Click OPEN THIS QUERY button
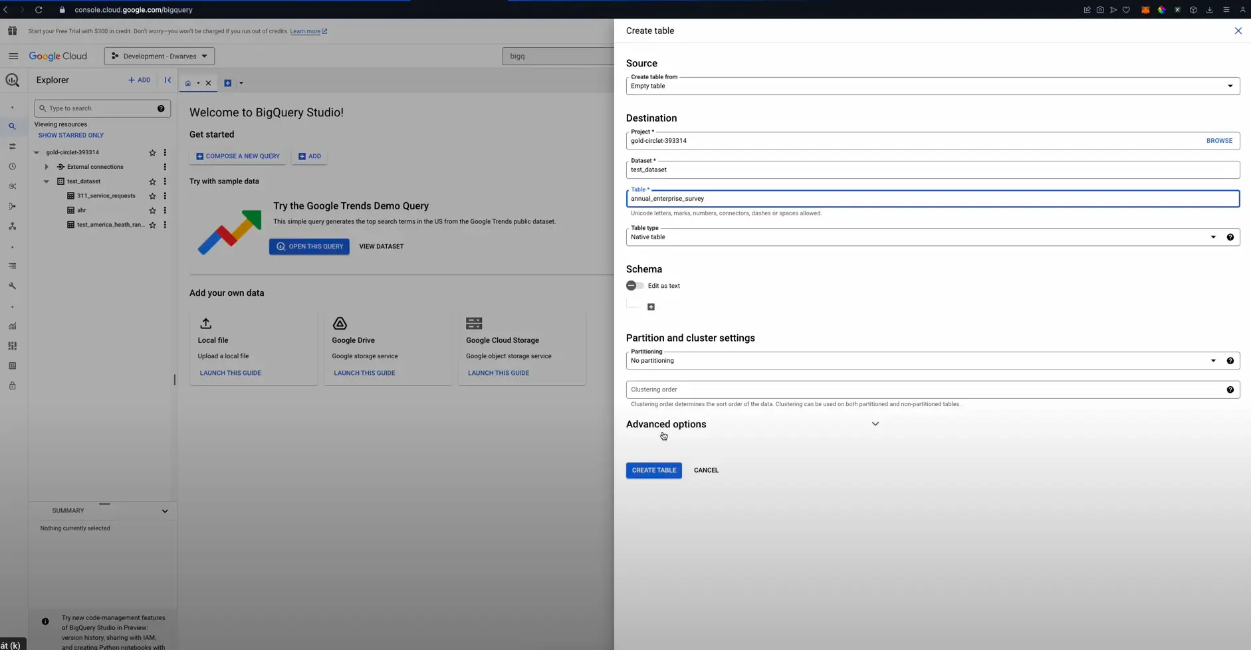Screen dimensions: 1251x650 click(309, 247)
